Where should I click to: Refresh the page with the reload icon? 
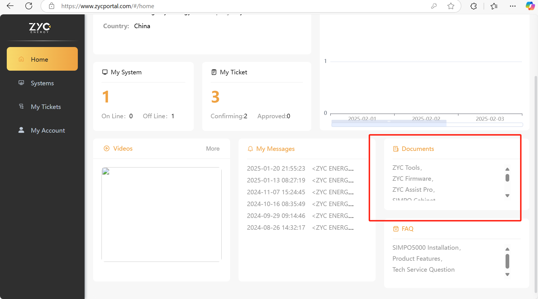point(29,6)
